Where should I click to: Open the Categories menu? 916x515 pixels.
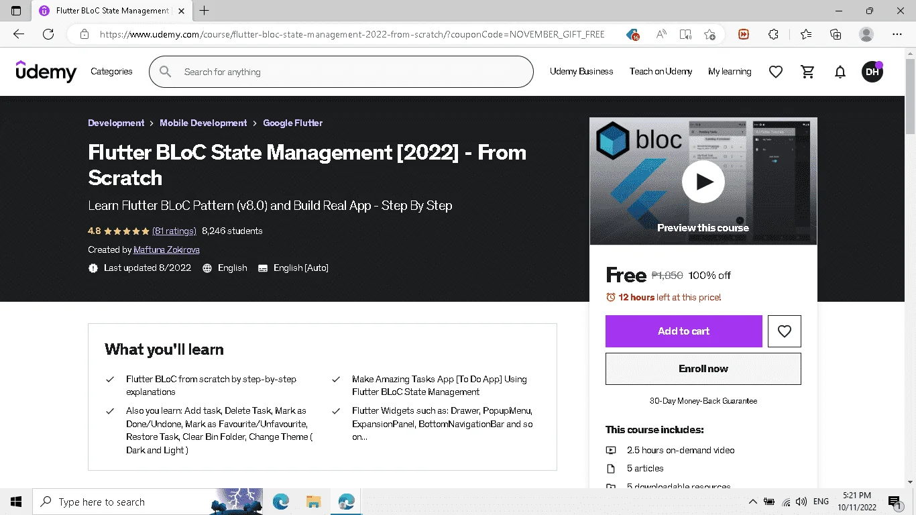pyautogui.click(x=111, y=72)
